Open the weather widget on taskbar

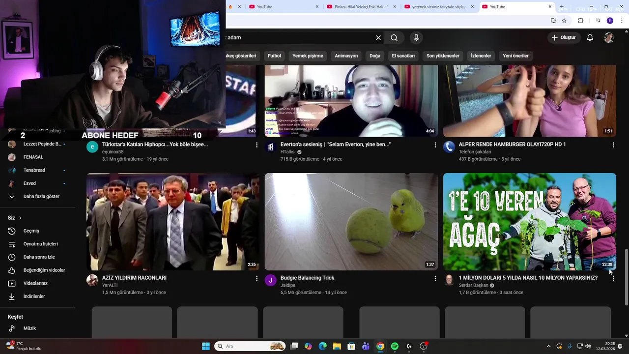(x=24, y=346)
